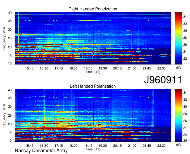Screen dimensions: 190x154
Task: Click the 20:15 time tick on Right Handed plot
Action: (x=117, y=68)
